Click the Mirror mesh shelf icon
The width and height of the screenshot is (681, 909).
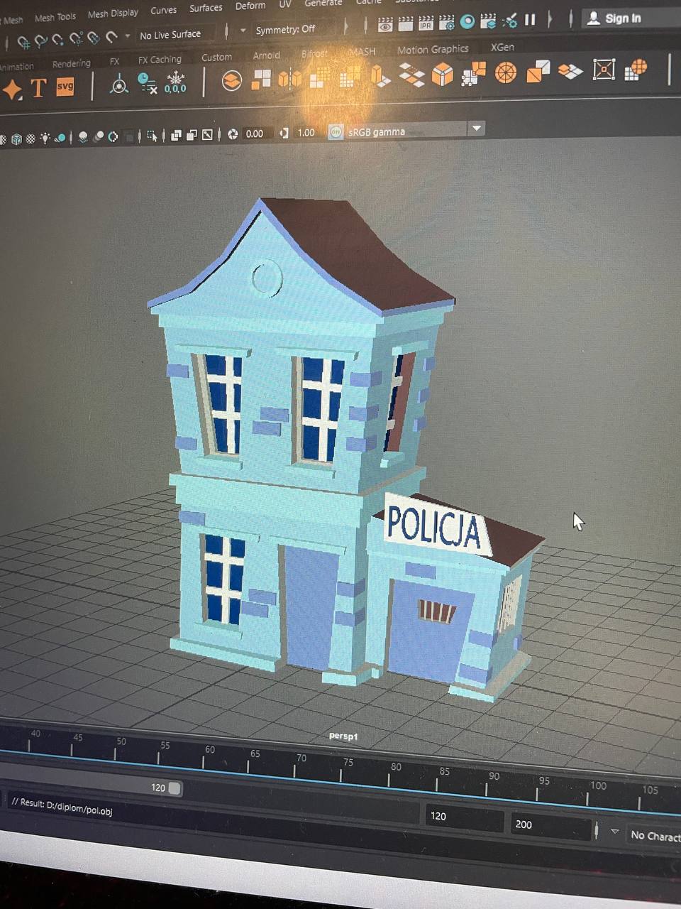290,78
